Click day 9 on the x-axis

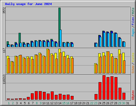41,103
